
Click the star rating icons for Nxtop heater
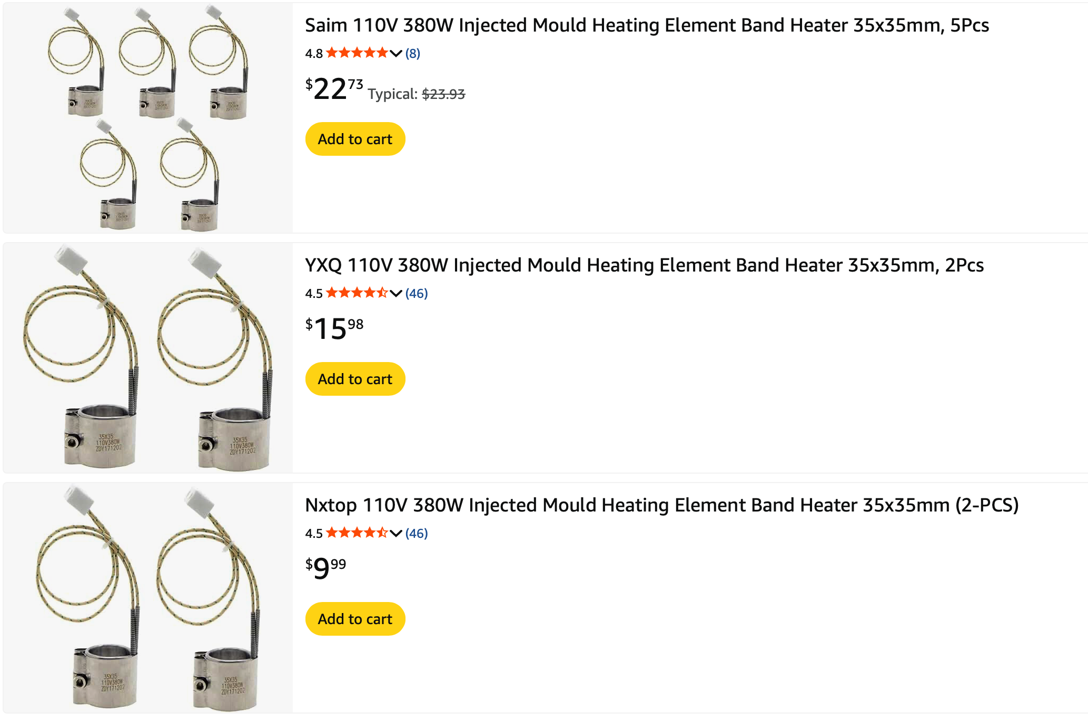pyautogui.click(x=357, y=533)
